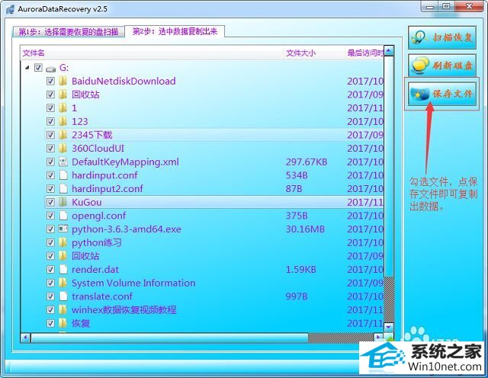The image size is (488, 378).
Task: Collapse the G: drive tree node
Action: 27,67
